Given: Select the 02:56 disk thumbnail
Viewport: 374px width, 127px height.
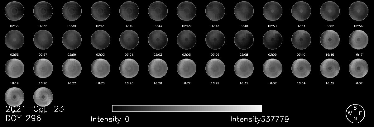Looking at the screenshot, I should click(x=14, y=40).
